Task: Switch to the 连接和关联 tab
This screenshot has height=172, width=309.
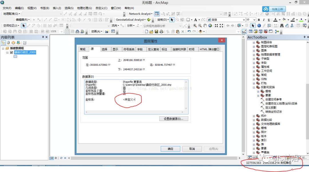Action: pos(179,49)
